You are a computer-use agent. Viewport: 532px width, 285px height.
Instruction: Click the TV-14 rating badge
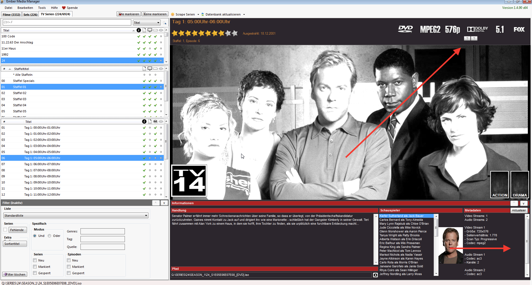click(189, 181)
